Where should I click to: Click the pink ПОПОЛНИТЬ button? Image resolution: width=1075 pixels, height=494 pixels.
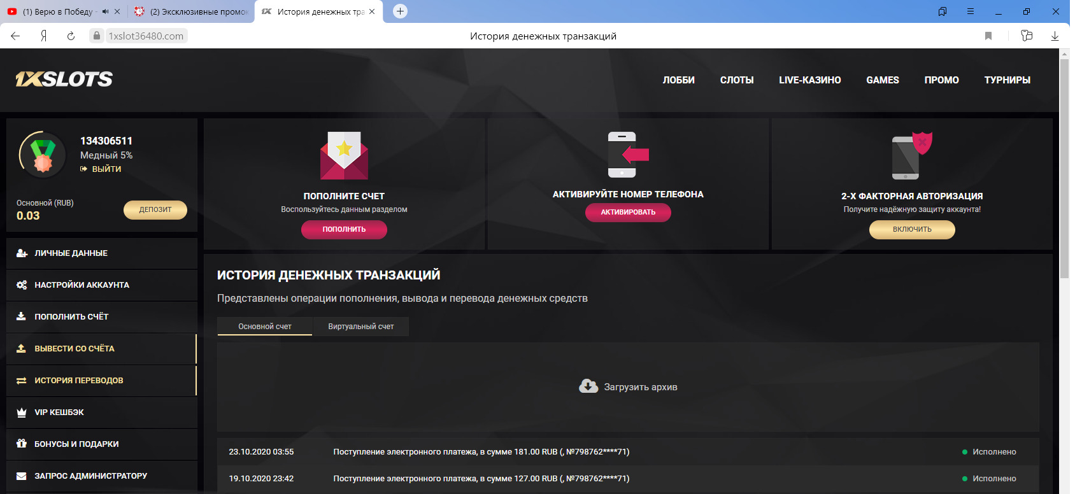344,229
